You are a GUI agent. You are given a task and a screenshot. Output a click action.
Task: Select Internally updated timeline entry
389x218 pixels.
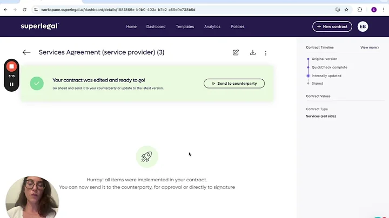point(326,76)
